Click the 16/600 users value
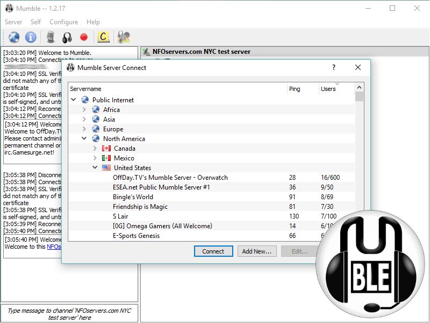The height and width of the screenshot is (323, 430). pyautogui.click(x=330, y=178)
